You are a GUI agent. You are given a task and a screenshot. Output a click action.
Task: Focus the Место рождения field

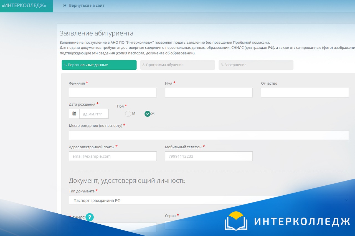click(x=209, y=135)
